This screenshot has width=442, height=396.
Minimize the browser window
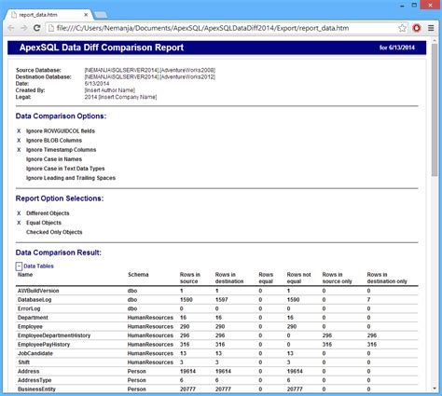point(402,6)
